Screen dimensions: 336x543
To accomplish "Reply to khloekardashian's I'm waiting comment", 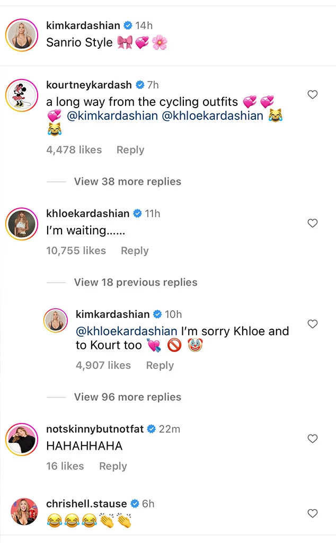I will [x=135, y=250].
